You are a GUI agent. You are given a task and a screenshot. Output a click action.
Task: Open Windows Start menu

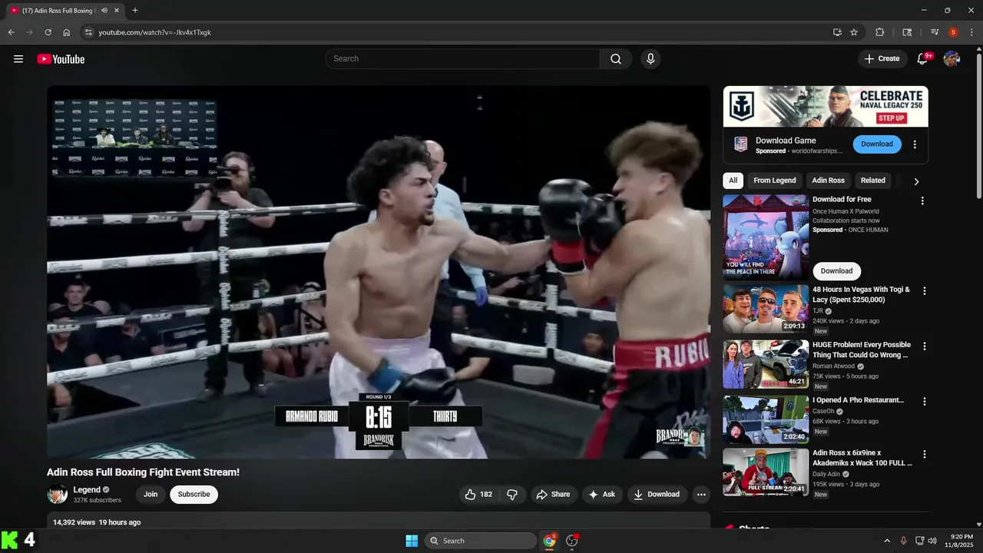pos(412,541)
